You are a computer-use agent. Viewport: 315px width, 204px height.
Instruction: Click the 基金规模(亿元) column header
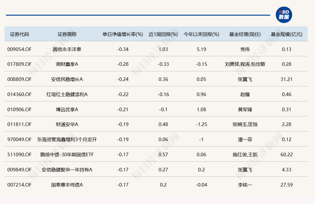pyautogui.click(x=287, y=34)
